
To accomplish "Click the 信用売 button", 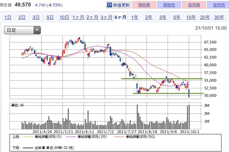I will 219,5.
